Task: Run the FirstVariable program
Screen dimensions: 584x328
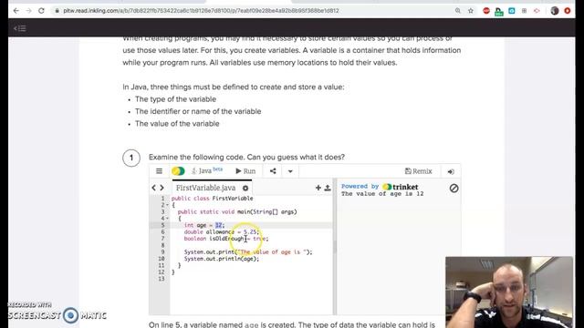Action: click(245, 171)
